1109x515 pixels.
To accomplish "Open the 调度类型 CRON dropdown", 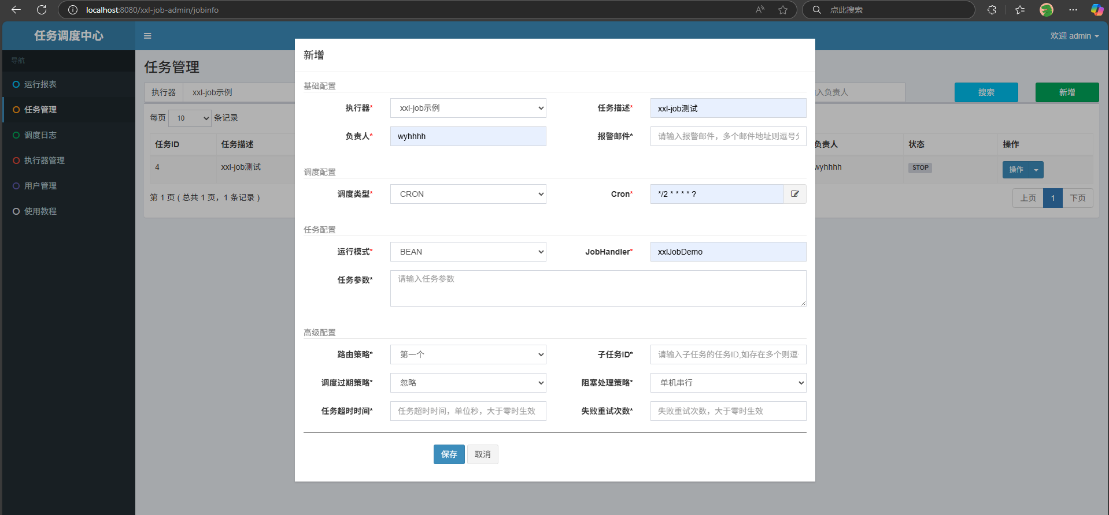I will tap(468, 194).
